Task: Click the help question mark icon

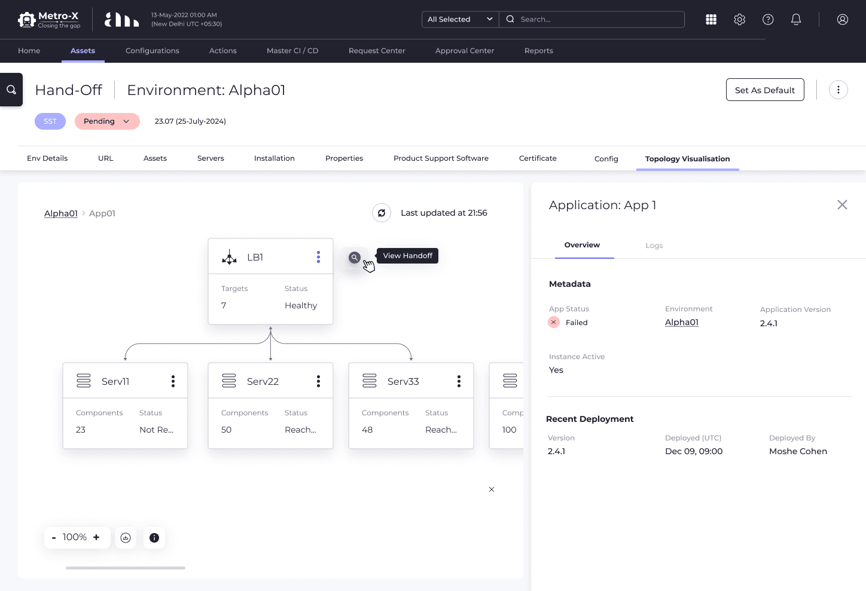Action: [x=768, y=20]
